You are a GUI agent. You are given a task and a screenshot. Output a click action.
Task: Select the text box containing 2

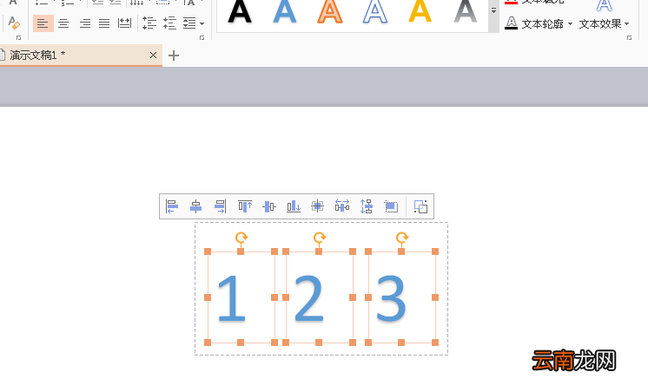(319, 297)
